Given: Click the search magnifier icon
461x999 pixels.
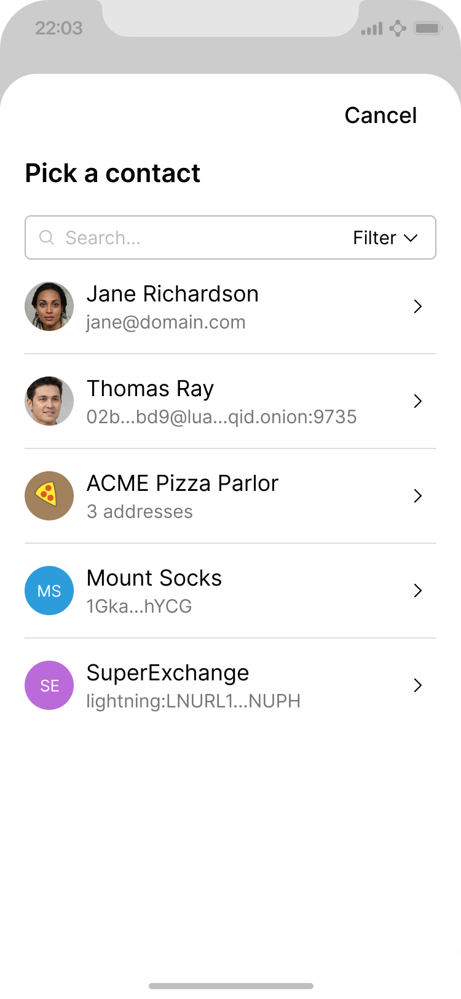Looking at the screenshot, I should [x=47, y=237].
